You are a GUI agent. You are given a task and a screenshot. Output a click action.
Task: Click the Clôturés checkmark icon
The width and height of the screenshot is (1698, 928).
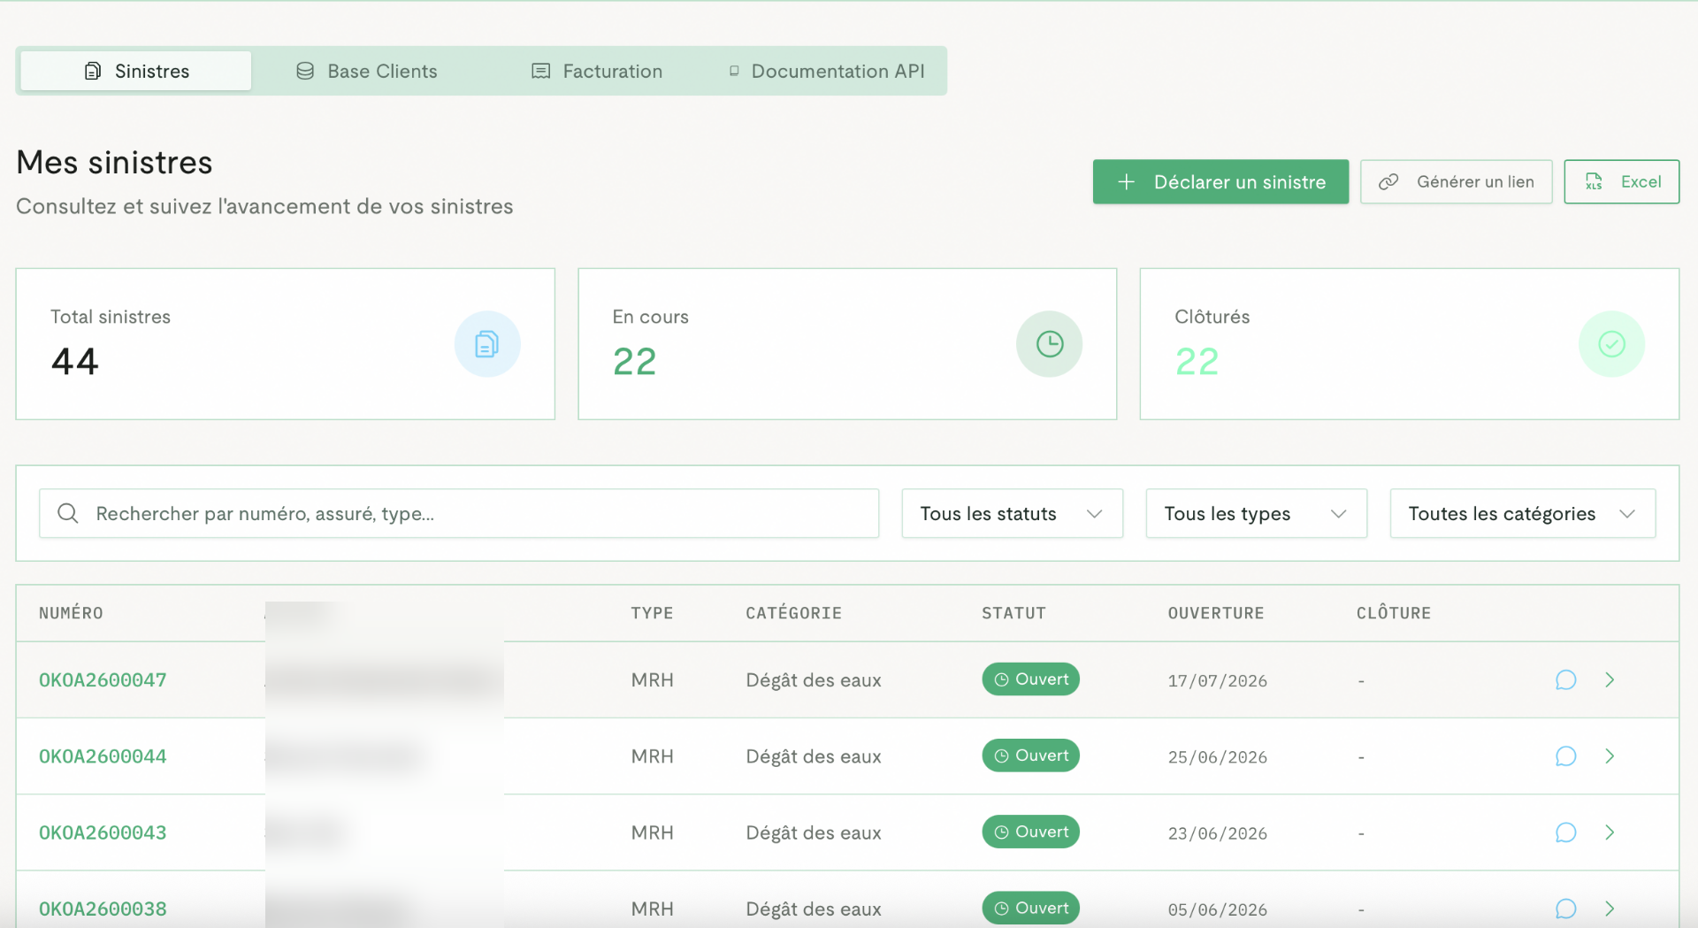click(1611, 344)
